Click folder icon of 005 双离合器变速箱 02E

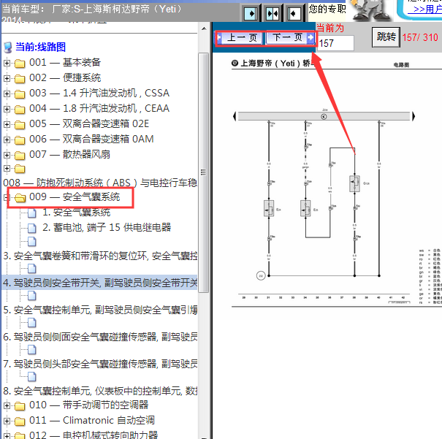pyautogui.click(x=20, y=125)
